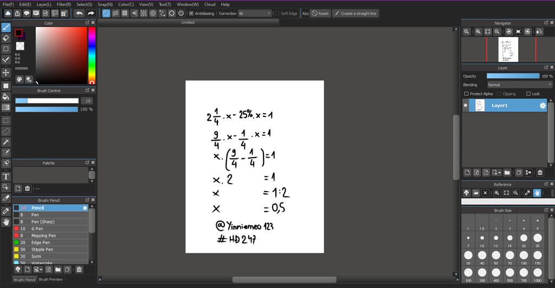Hide Layer1 using its visibility dot

[466, 106]
